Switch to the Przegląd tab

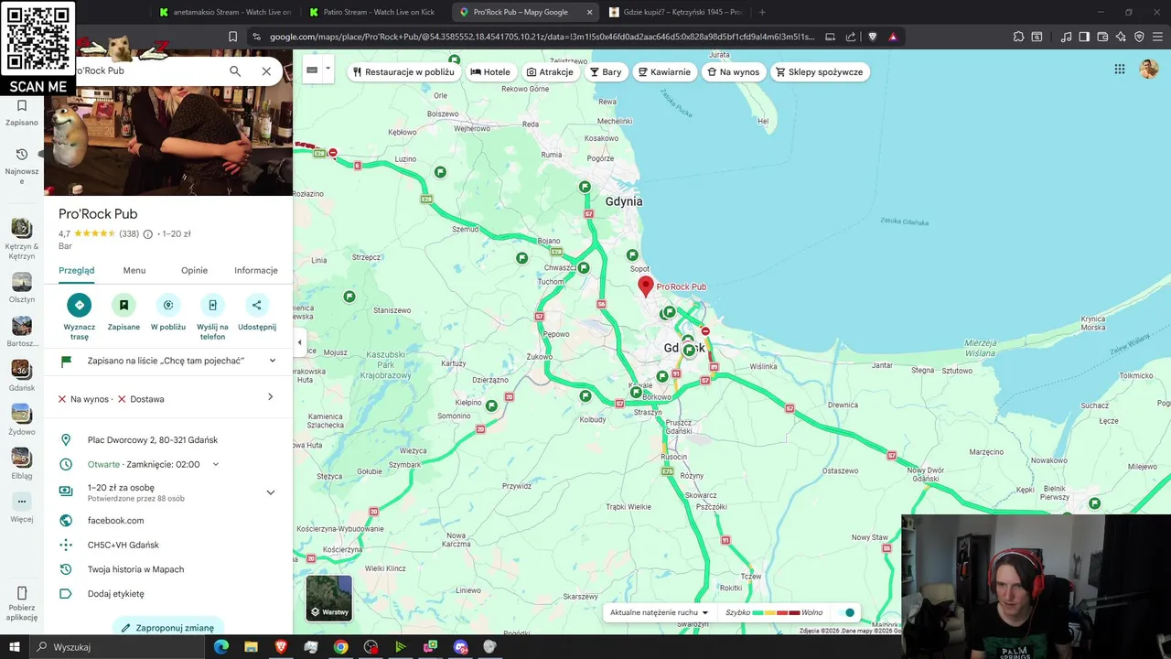click(x=77, y=270)
